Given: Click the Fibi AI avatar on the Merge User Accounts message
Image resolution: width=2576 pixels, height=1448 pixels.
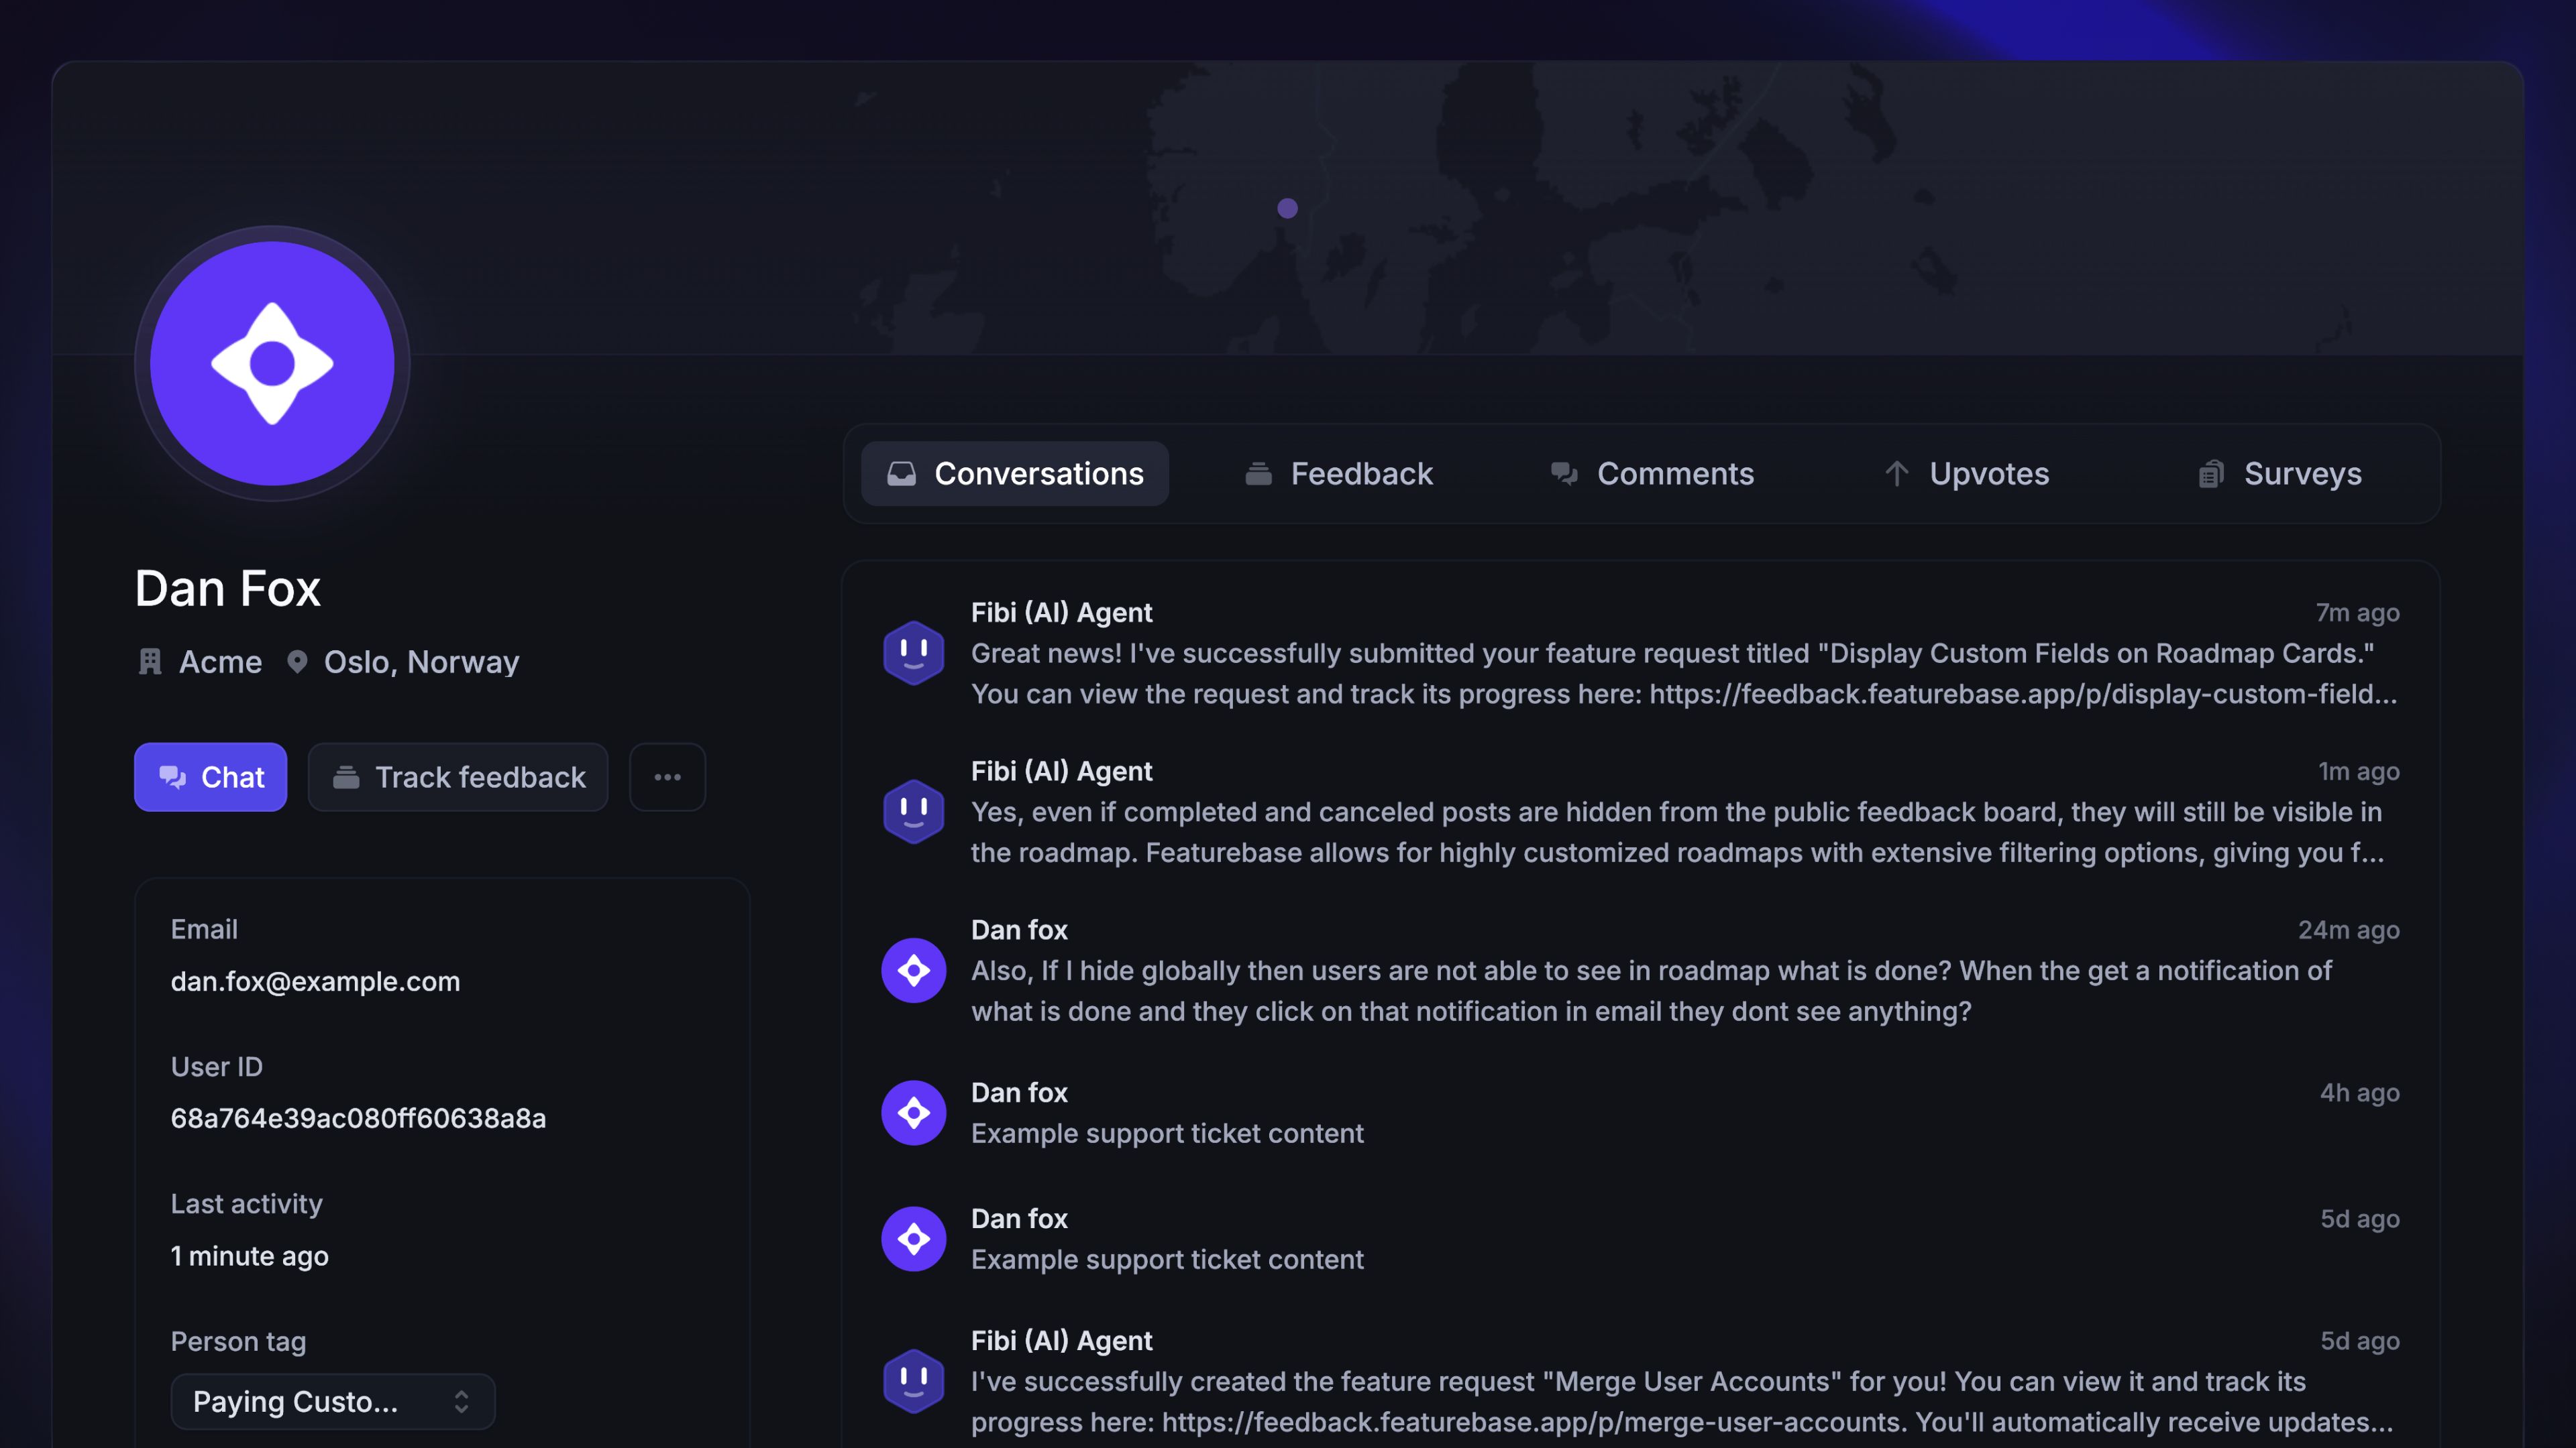Looking at the screenshot, I should click(x=913, y=1381).
